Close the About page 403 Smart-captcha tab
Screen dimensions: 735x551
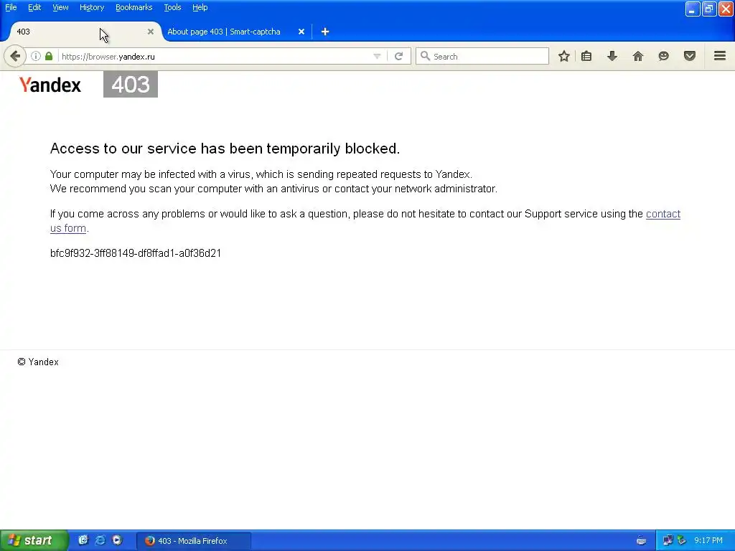coord(301,32)
